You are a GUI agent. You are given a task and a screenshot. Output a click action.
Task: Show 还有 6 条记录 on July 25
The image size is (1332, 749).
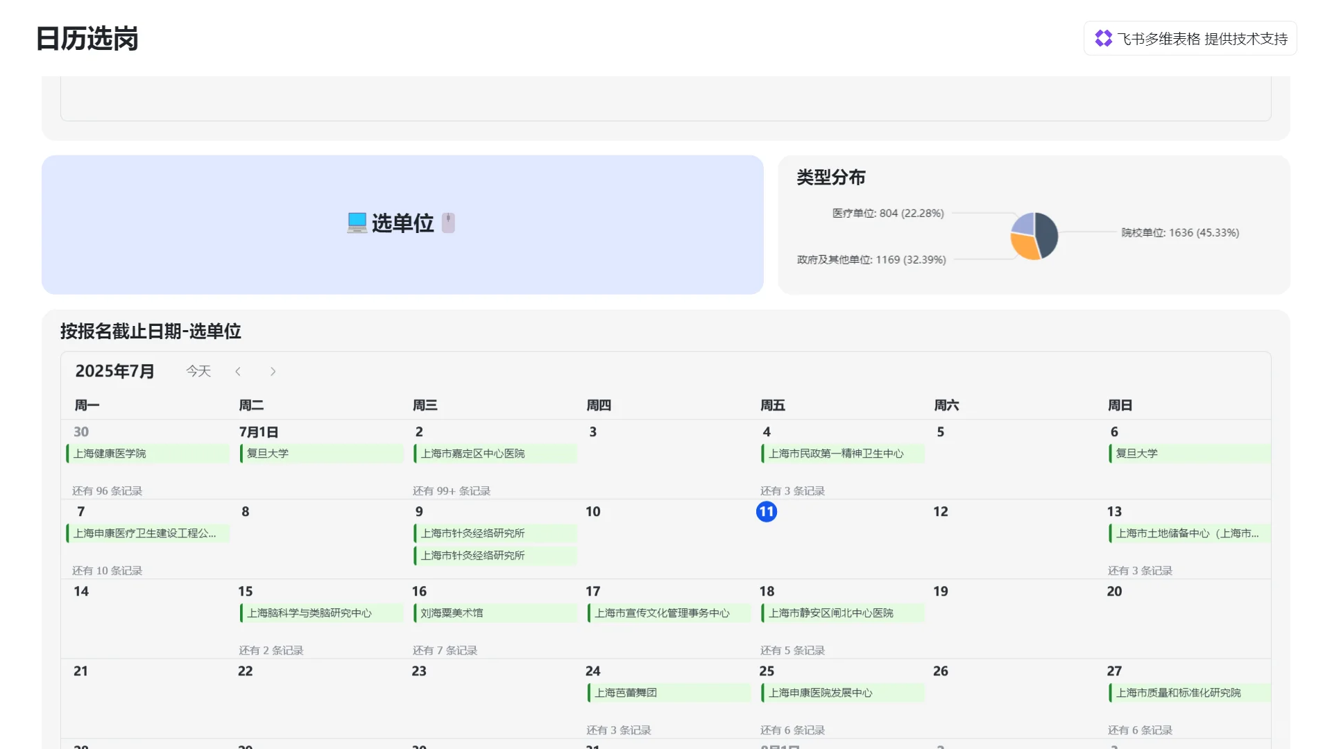[x=792, y=730]
